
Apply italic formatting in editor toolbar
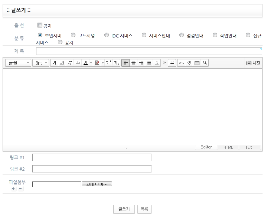click(x=70, y=63)
